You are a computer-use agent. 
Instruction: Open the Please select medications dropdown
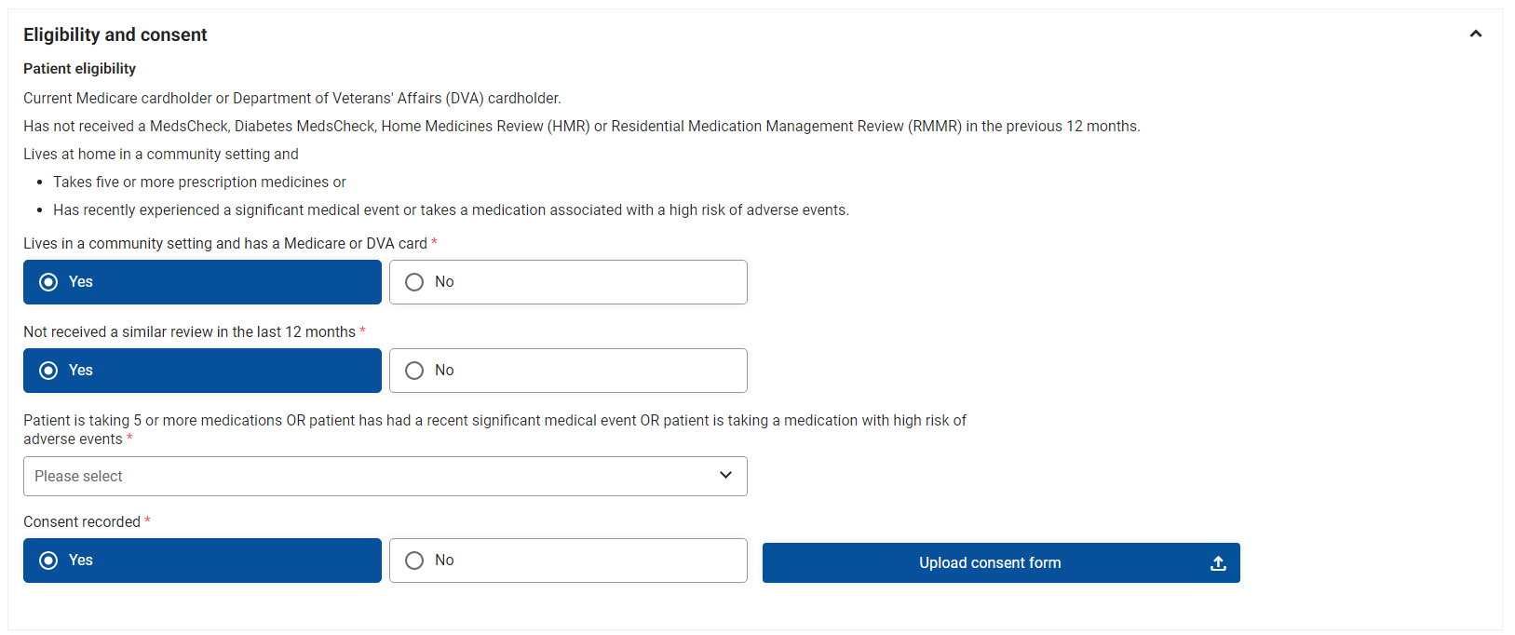[x=385, y=476]
